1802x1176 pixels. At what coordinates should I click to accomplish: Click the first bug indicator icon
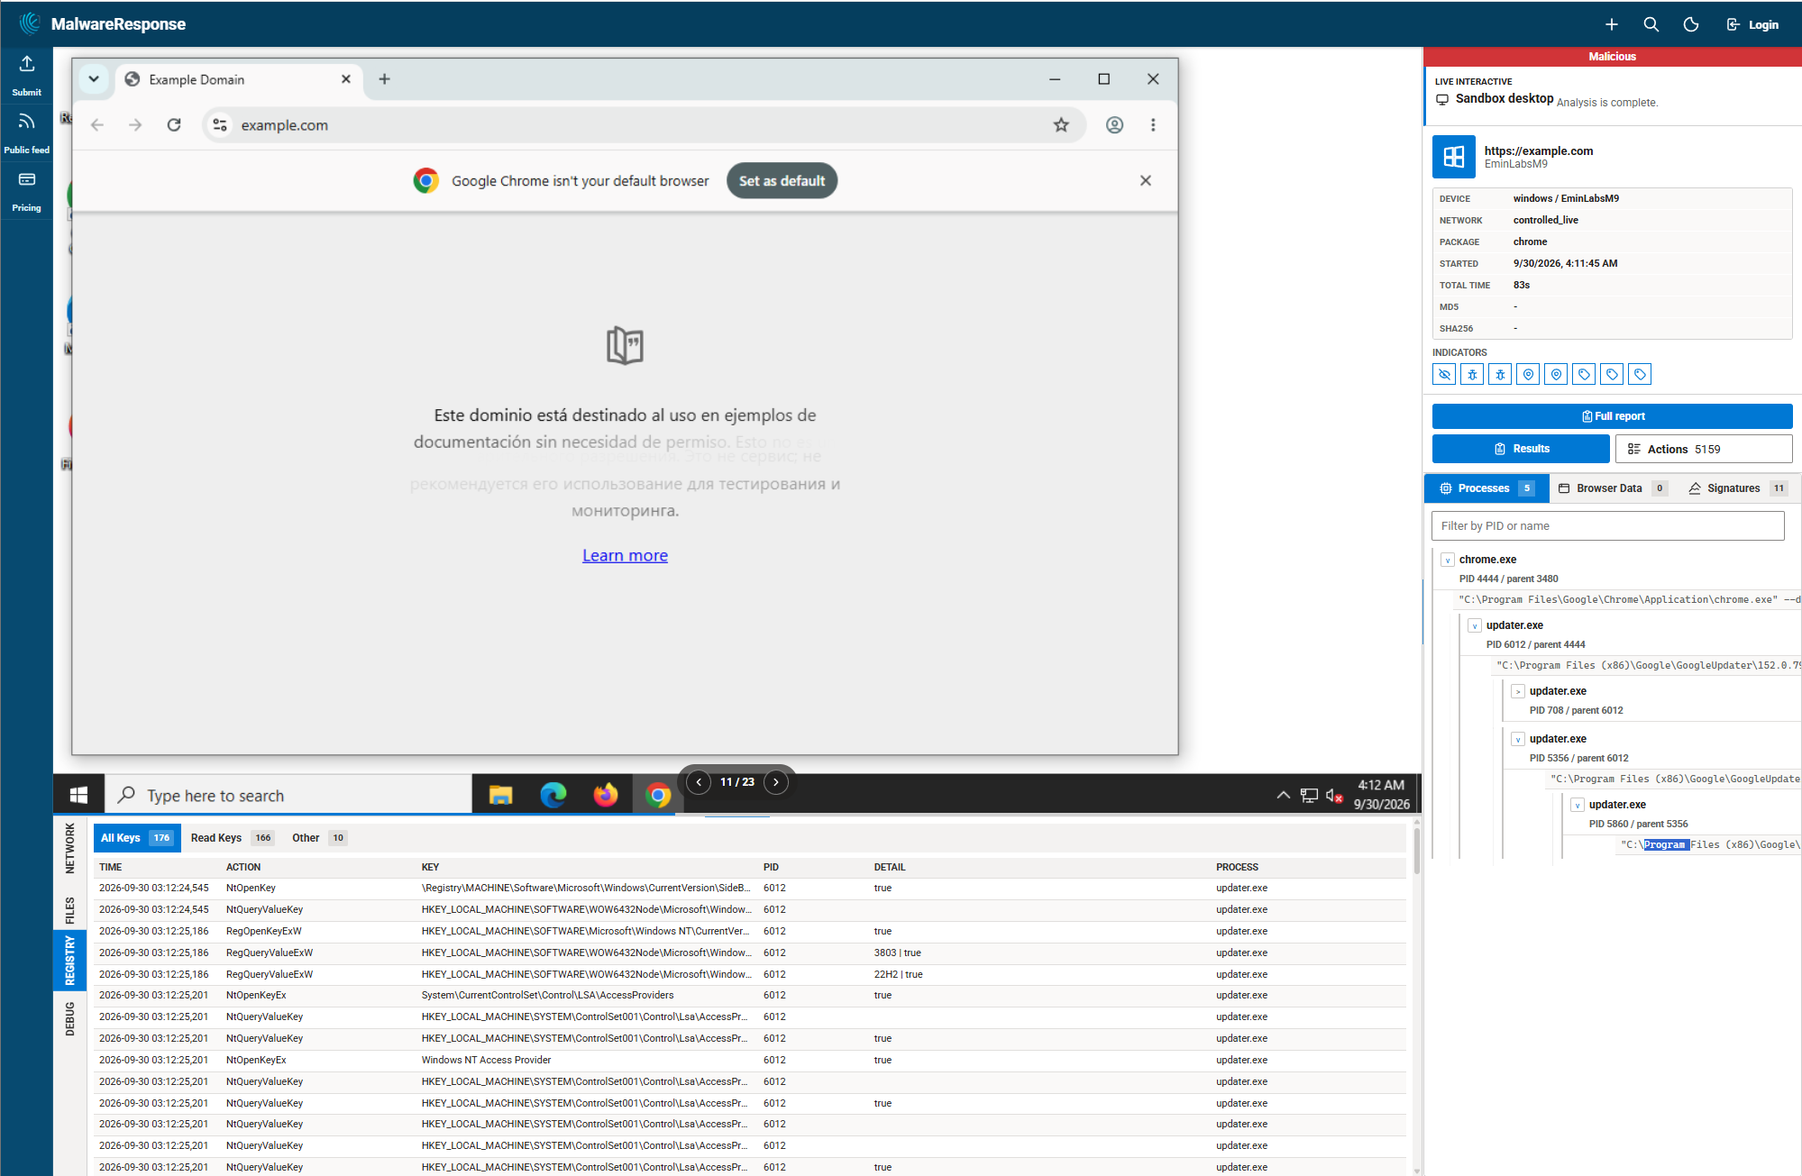pos(1472,374)
